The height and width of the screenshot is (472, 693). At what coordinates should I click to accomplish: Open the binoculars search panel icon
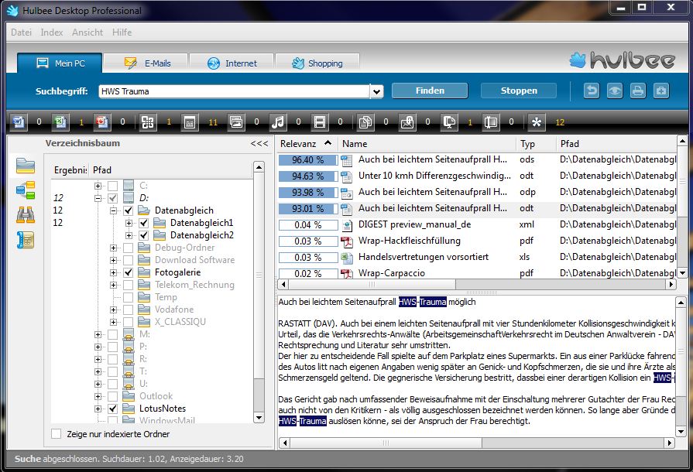[x=26, y=215]
